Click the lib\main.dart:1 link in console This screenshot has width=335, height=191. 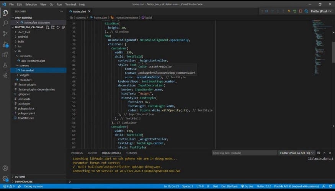(320, 159)
